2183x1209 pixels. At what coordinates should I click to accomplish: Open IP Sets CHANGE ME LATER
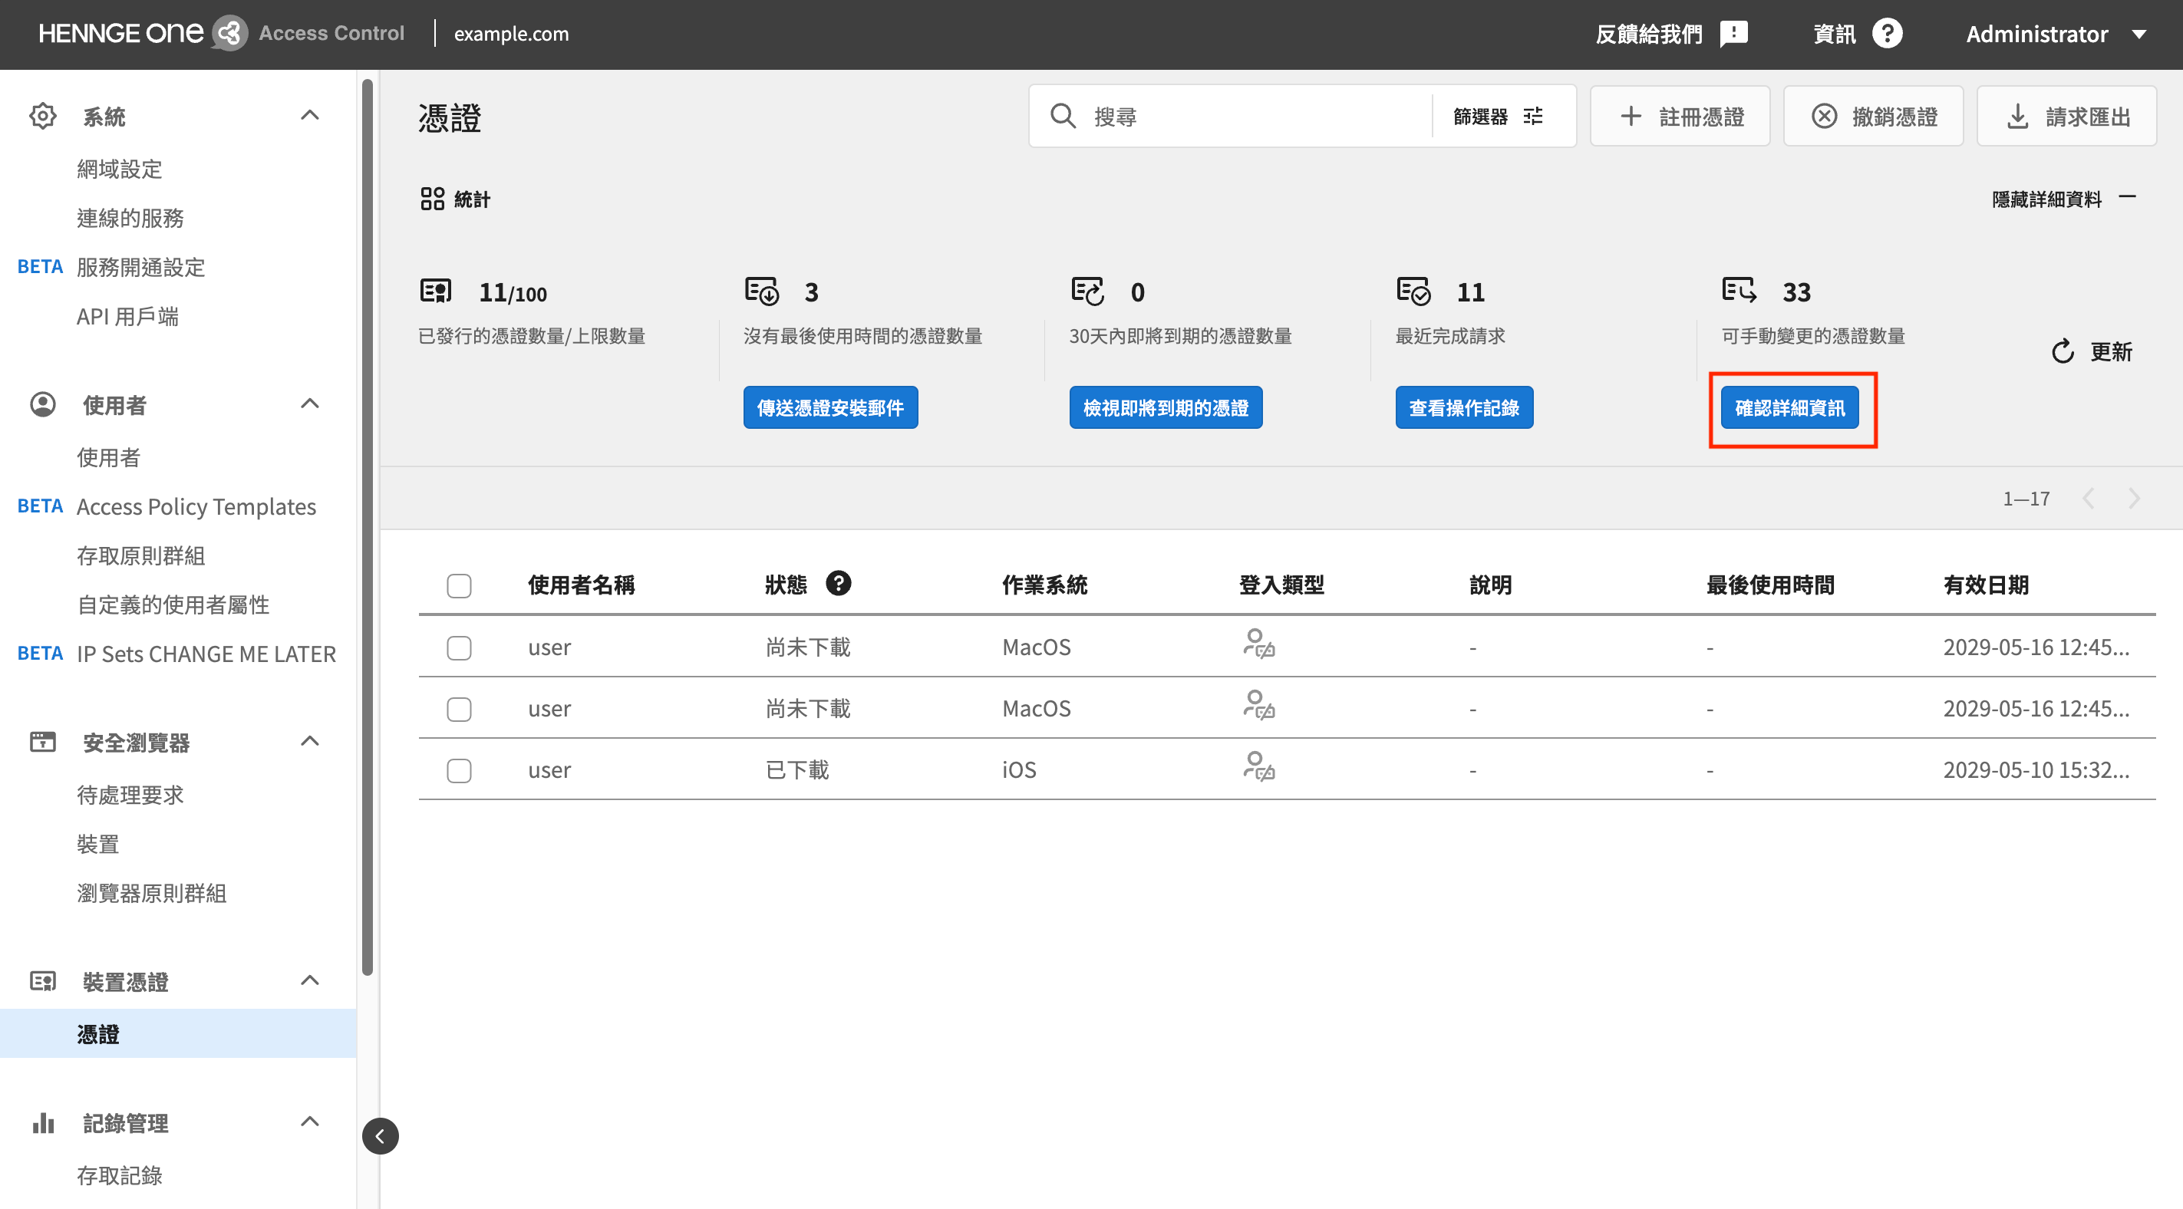click(206, 654)
